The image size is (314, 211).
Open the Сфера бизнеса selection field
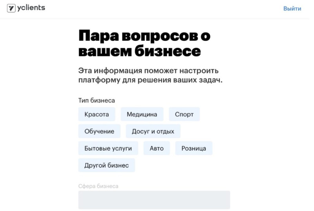coord(154,200)
